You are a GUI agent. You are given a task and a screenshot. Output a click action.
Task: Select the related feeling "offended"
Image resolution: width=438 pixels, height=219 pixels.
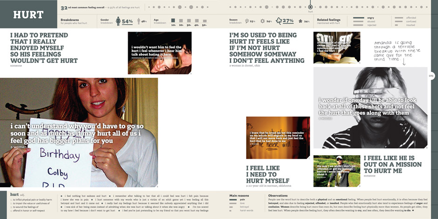click(411, 18)
